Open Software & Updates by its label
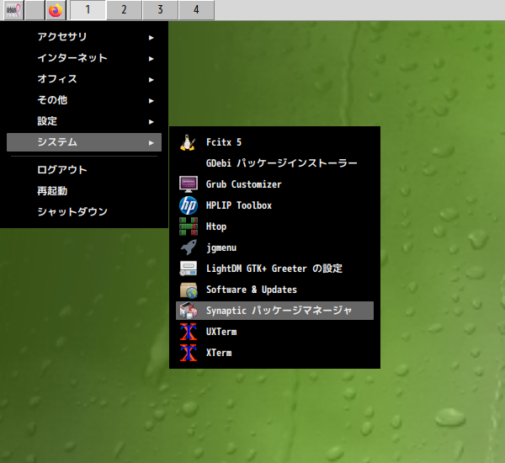Screen dimensions: 505x463 (x=252, y=290)
